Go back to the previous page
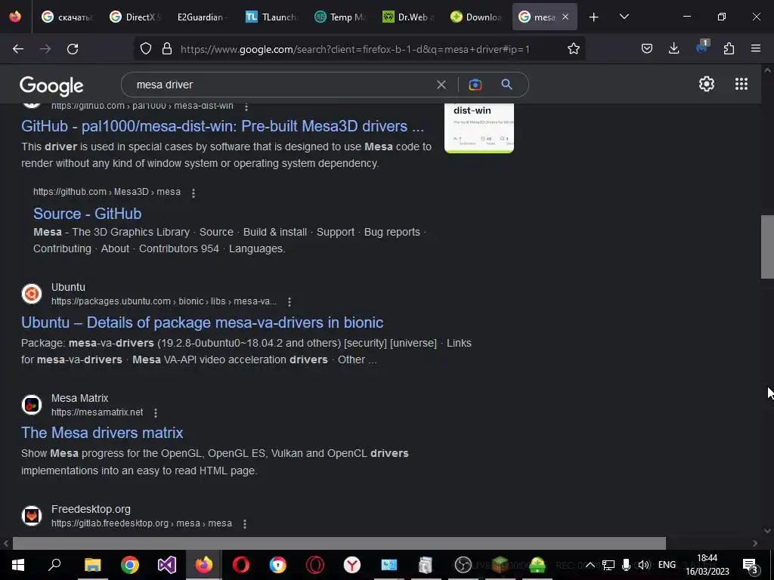This screenshot has width=774, height=580. (18, 49)
